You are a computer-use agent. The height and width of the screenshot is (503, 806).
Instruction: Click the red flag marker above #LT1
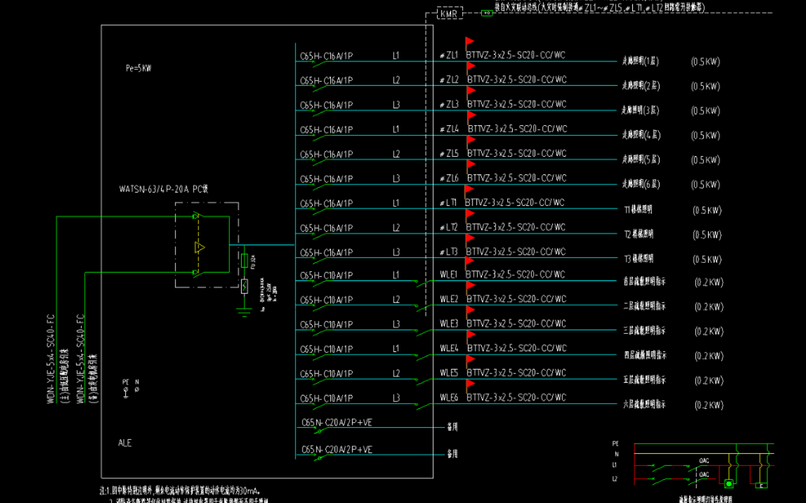tap(469, 190)
